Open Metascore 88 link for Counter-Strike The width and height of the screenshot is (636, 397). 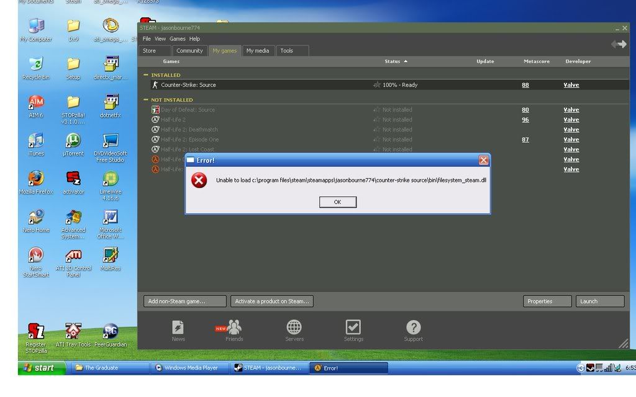coord(525,85)
